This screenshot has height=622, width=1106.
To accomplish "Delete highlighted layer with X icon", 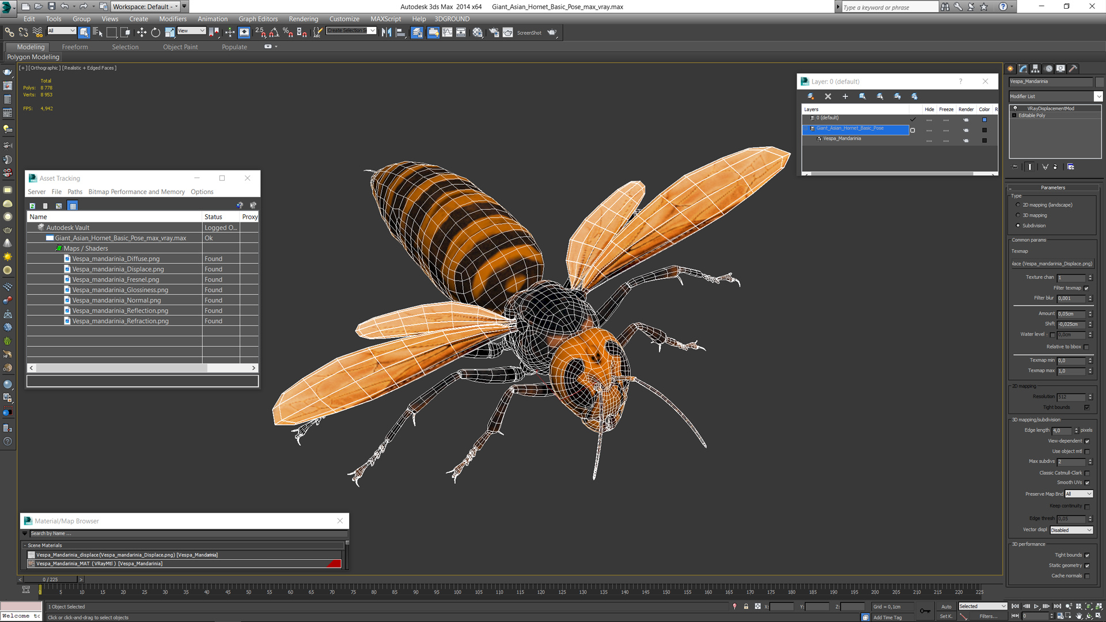I will tap(828, 96).
